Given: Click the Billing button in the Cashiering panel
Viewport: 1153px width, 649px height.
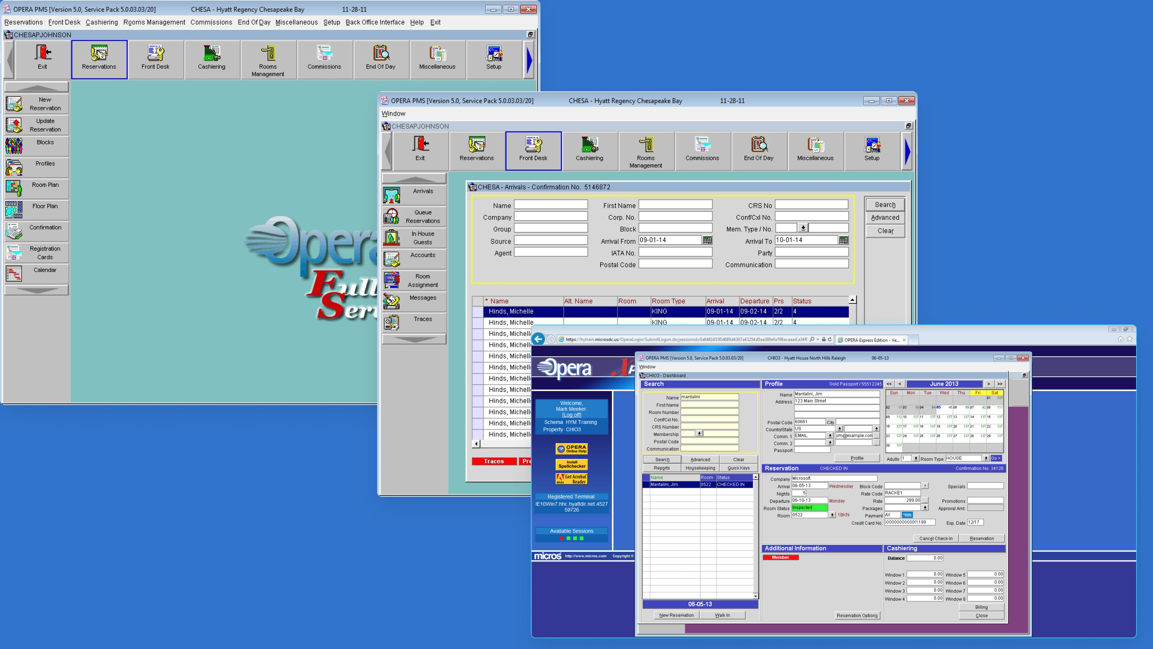Looking at the screenshot, I should click(x=981, y=607).
